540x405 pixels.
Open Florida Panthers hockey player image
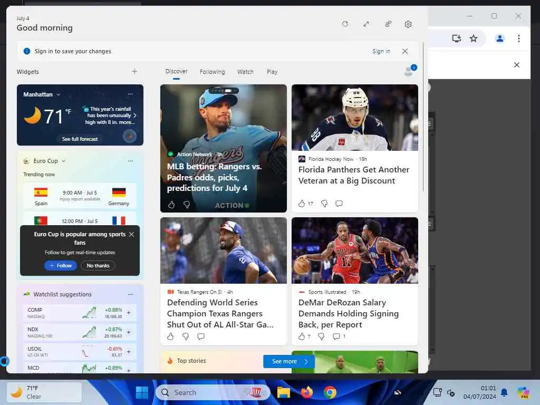[x=355, y=118]
